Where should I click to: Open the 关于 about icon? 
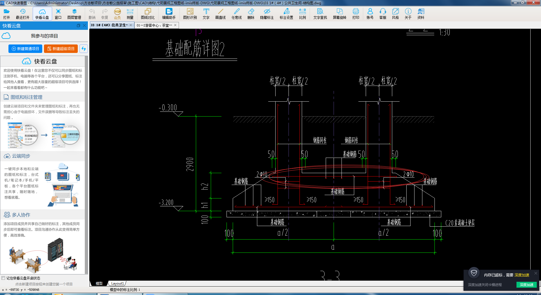click(x=408, y=14)
